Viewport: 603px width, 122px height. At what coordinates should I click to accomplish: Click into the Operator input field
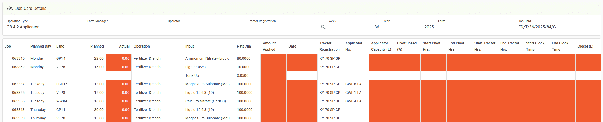coord(207,27)
